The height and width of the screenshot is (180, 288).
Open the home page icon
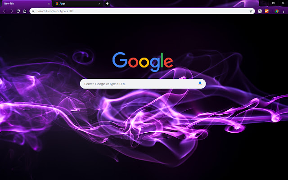pyautogui.click(x=25, y=11)
